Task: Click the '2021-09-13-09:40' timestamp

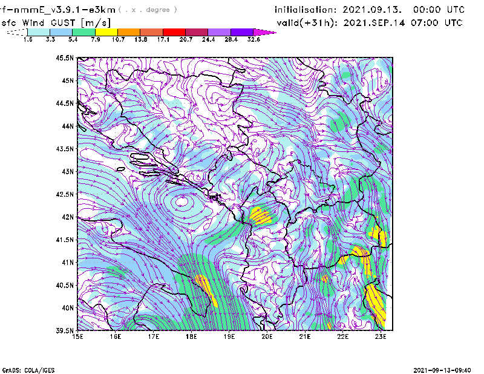Action: tap(442, 370)
